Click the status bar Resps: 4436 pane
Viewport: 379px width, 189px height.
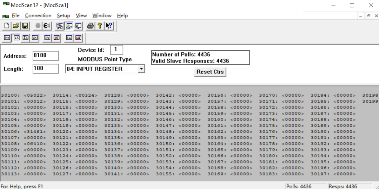click(x=350, y=186)
